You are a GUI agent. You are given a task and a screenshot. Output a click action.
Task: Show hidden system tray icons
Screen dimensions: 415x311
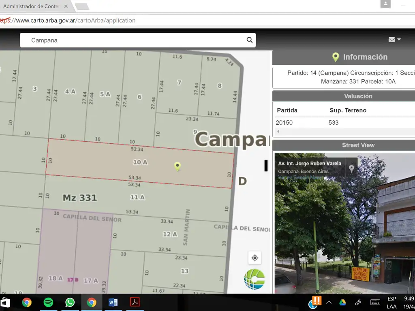pyautogui.click(x=329, y=302)
